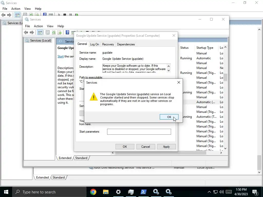Select Extended tab in front Services window
263x197 pixels.
[x=65, y=158]
